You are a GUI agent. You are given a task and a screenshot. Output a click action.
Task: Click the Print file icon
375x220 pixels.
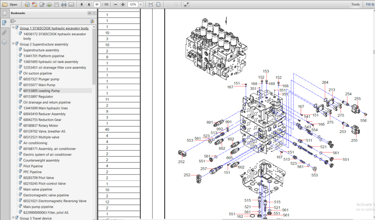point(64,4)
